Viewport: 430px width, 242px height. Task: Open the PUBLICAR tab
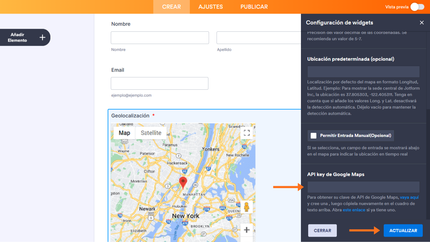coord(254,7)
